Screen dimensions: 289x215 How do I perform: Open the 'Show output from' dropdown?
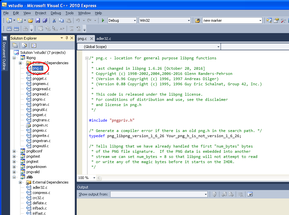point(206,194)
